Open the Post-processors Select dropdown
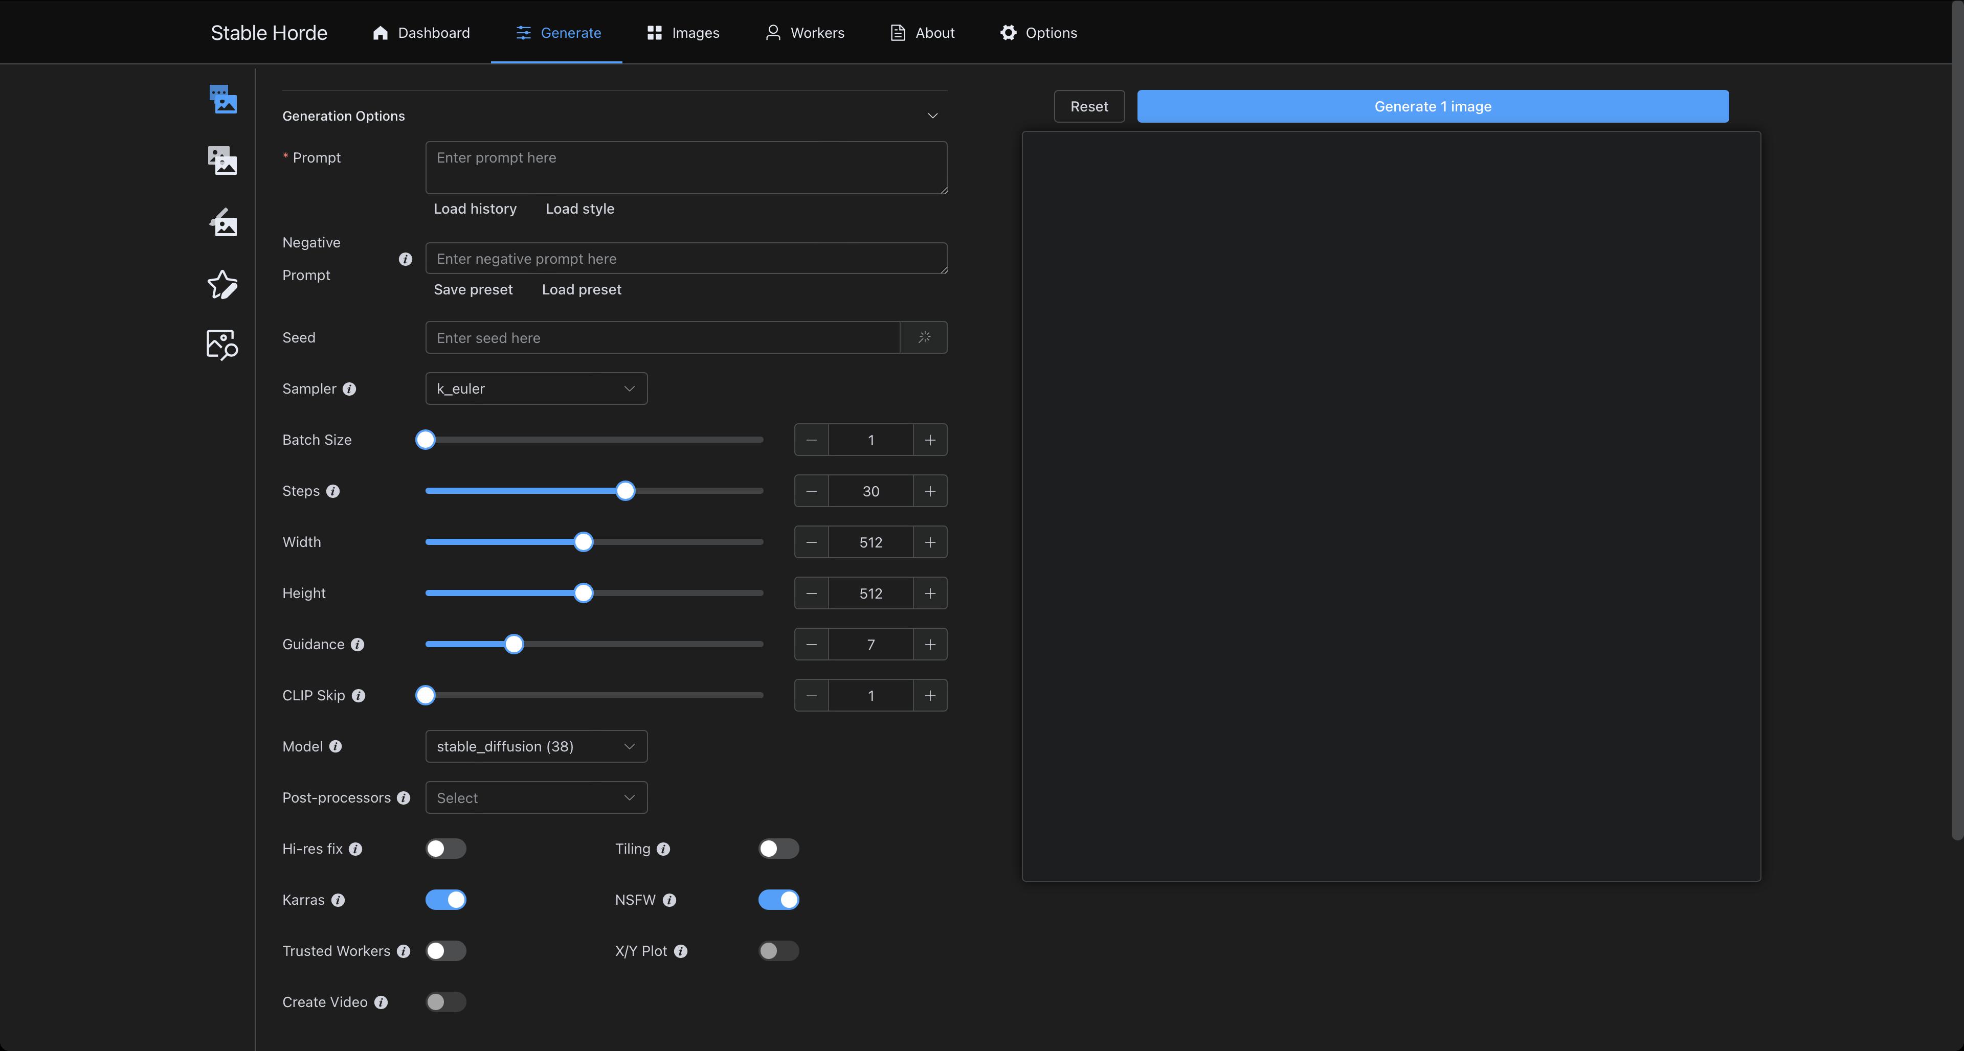The image size is (1964, 1051). (x=536, y=797)
